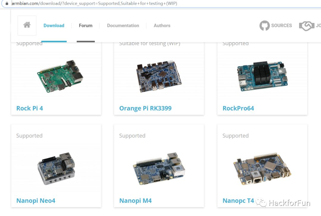Image resolution: width=321 pixels, height=216 pixels.
Task: Open the RockPro64 link
Action: (x=238, y=108)
